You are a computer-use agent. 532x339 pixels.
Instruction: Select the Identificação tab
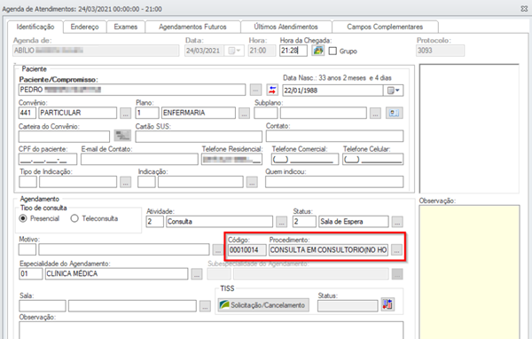pos(35,27)
